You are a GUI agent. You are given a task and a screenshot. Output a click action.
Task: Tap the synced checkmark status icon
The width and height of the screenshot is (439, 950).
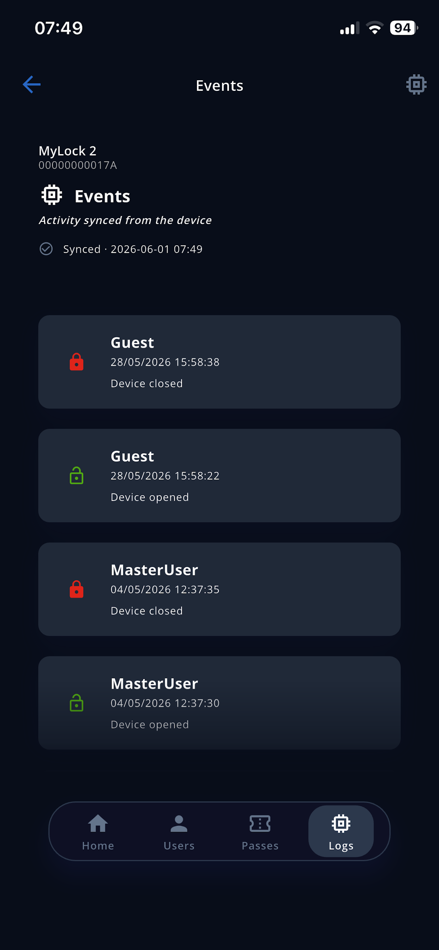pos(46,249)
